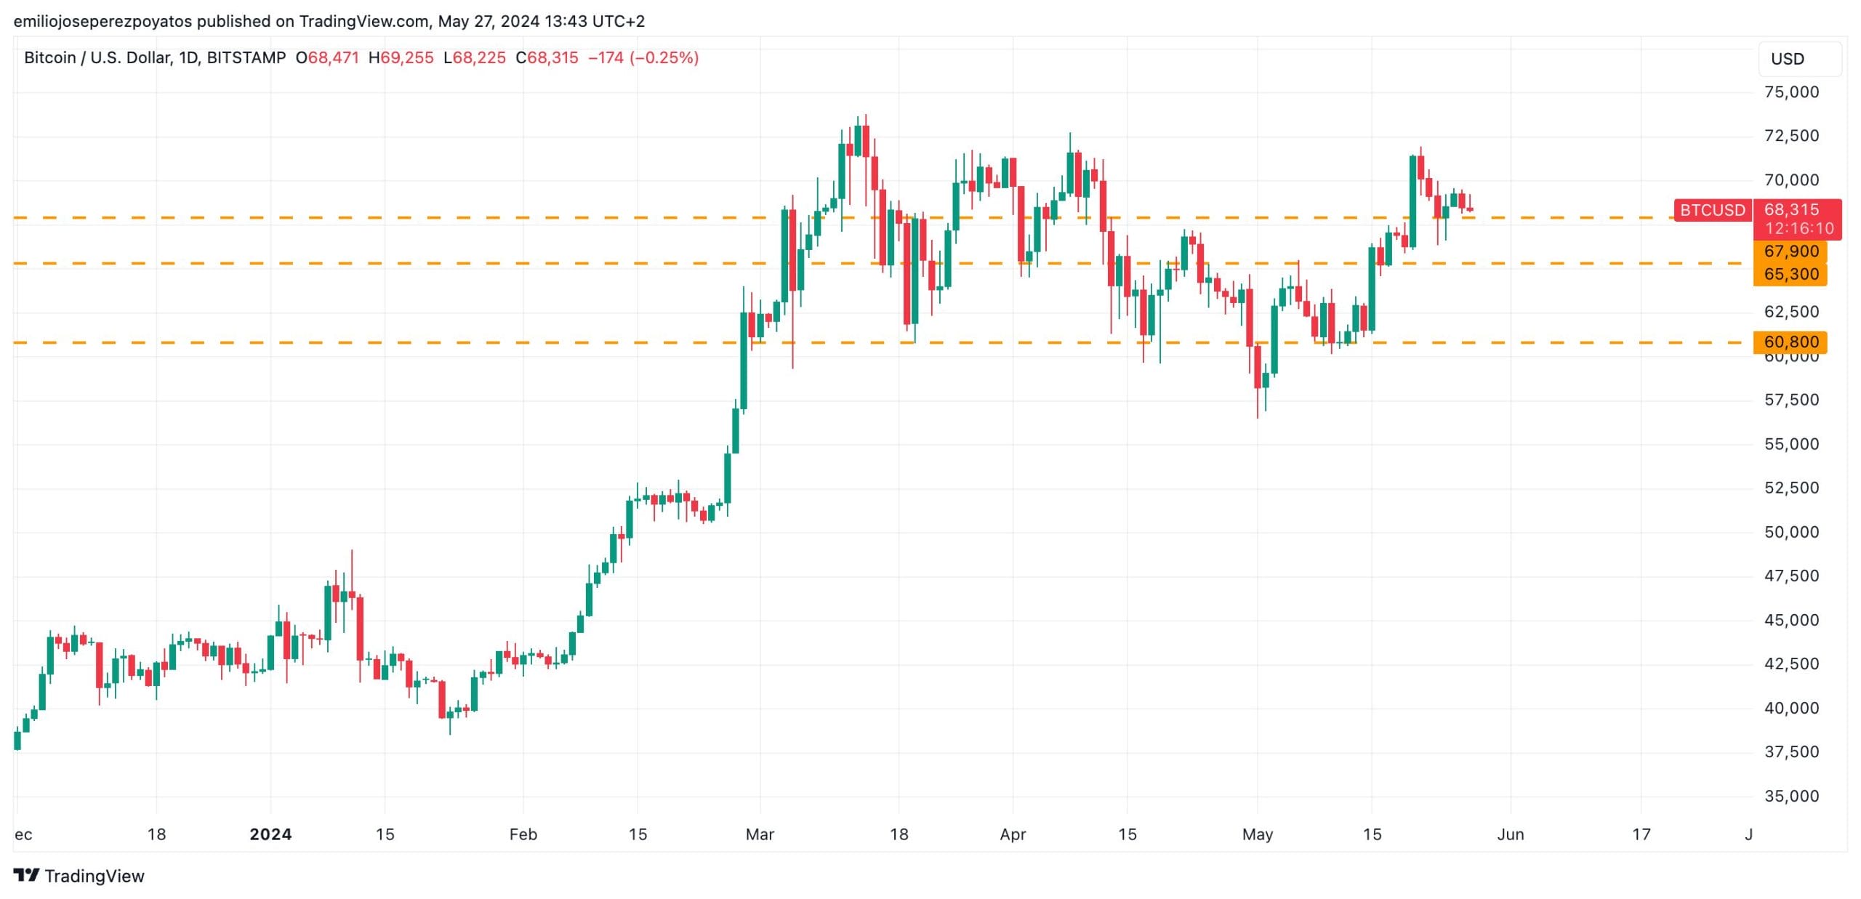Click the 75,000 label on price axis
This screenshot has height=899, width=1861.
click(x=1791, y=92)
